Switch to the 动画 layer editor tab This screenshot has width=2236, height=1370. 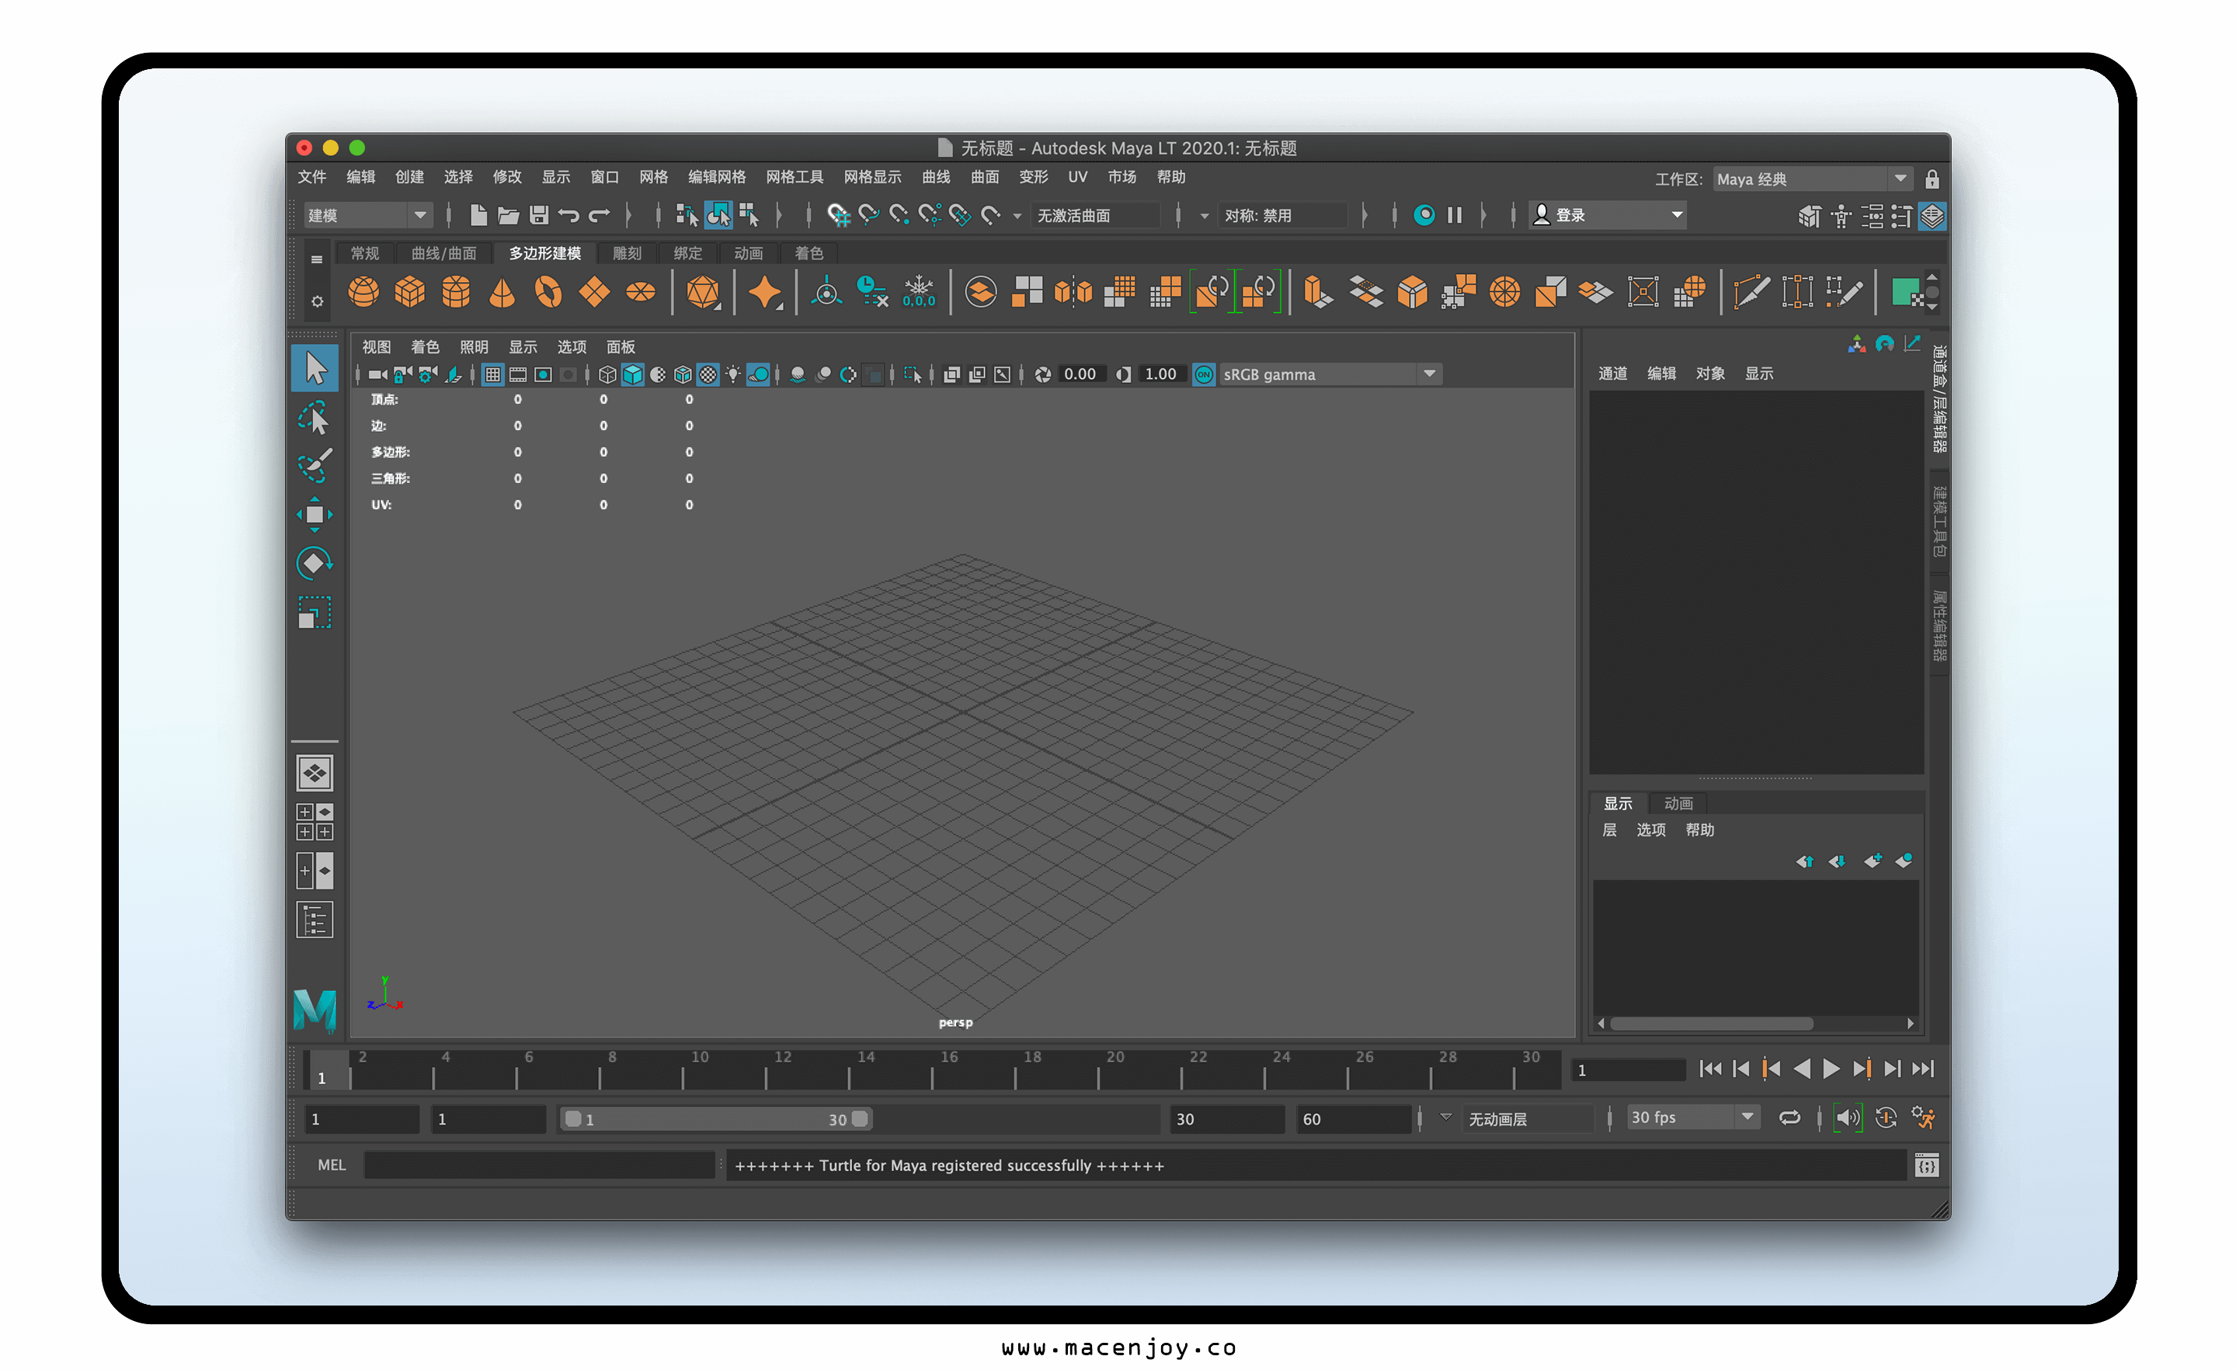(x=1678, y=803)
